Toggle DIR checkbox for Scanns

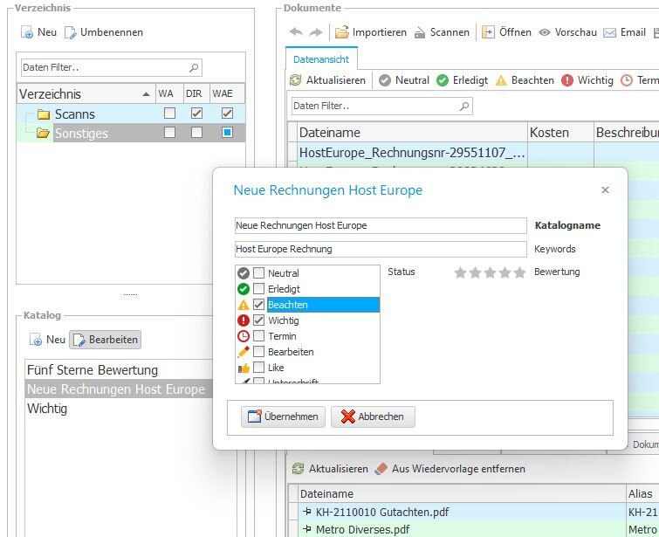pyautogui.click(x=196, y=114)
